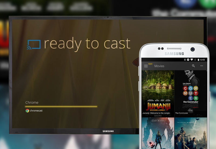Tap the Movies title in the app header
This screenshot has width=216, height=149.
pos(159,66)
